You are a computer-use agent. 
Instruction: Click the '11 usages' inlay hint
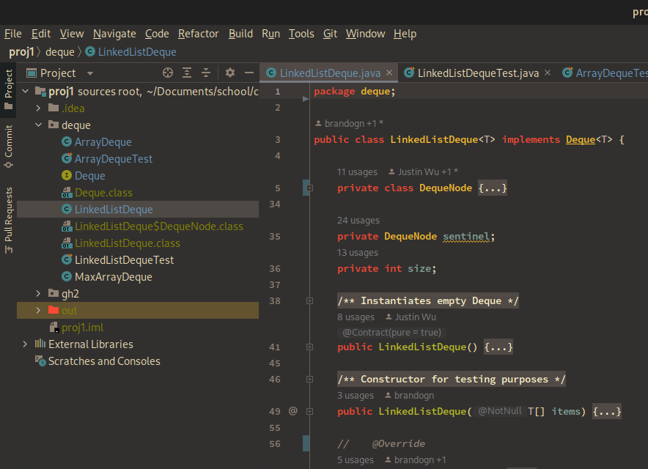point(356,172)
